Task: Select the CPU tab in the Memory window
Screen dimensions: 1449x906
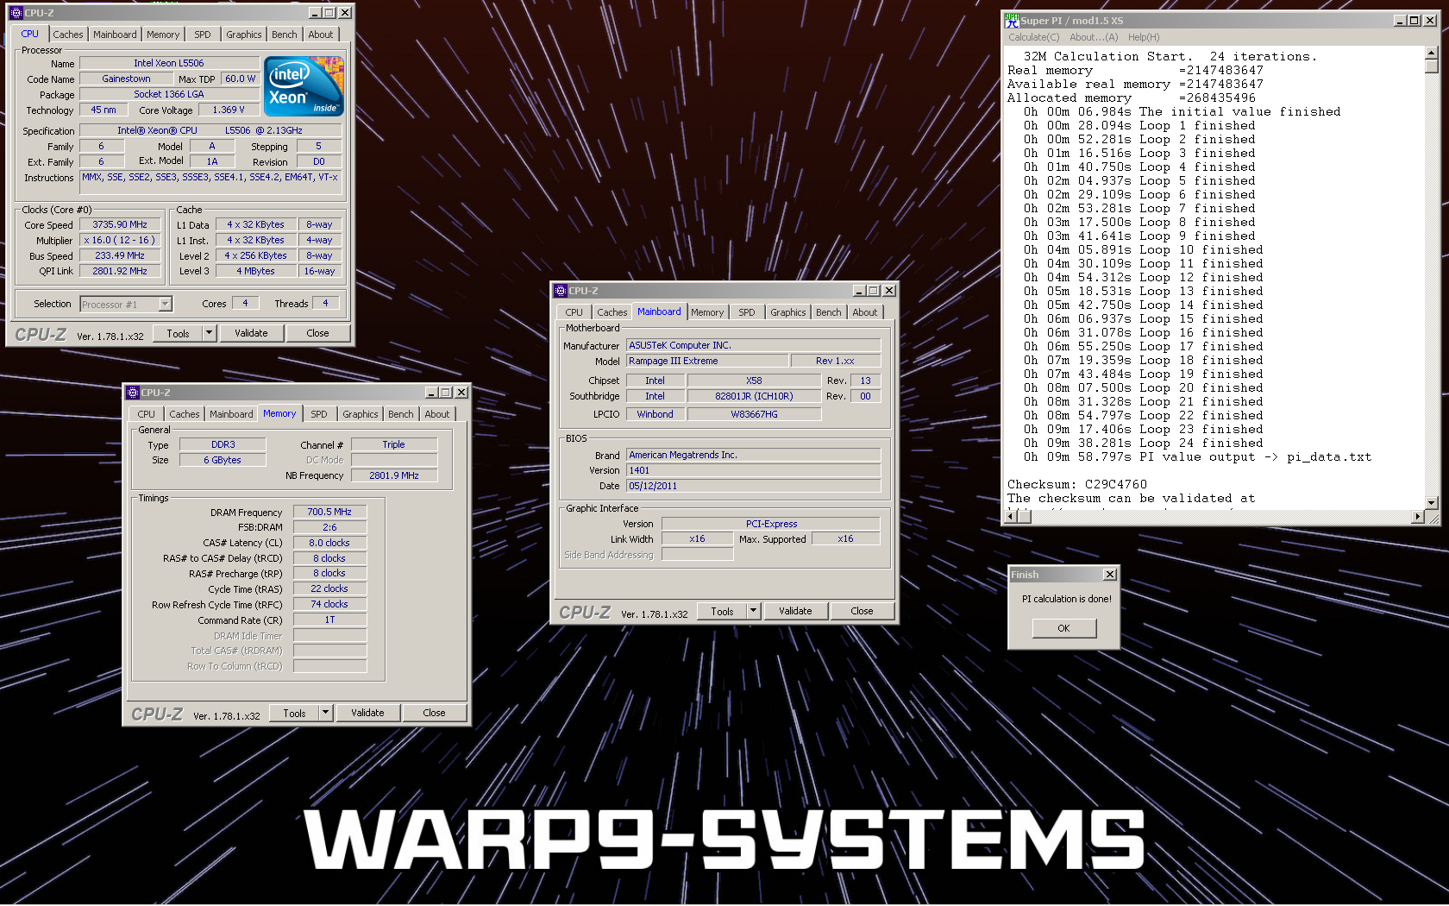Action: tap(147, 414)
